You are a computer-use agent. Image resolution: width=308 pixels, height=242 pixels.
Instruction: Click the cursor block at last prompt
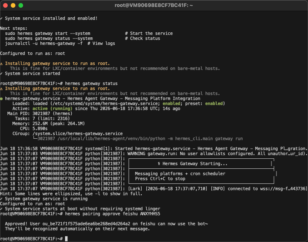pyautogui.click(x=66, y=239)
